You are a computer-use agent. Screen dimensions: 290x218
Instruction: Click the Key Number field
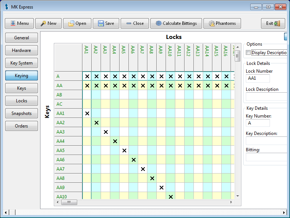[x=258, y=123]
